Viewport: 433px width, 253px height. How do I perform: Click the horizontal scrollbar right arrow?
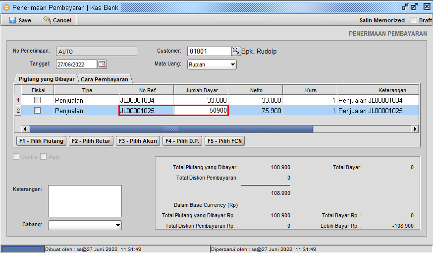415,129
